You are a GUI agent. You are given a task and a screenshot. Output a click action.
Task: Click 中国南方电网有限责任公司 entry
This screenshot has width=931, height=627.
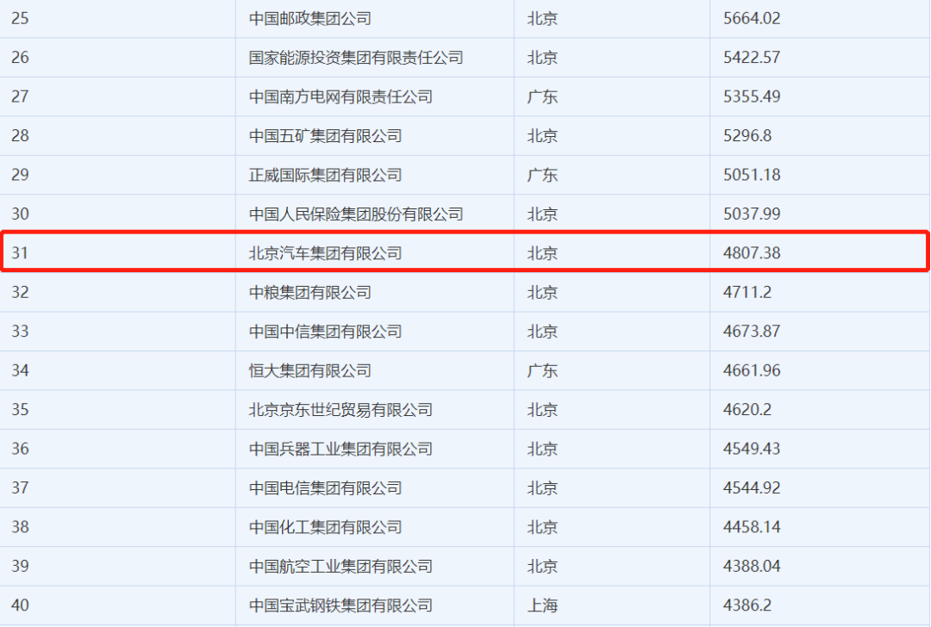341,96
